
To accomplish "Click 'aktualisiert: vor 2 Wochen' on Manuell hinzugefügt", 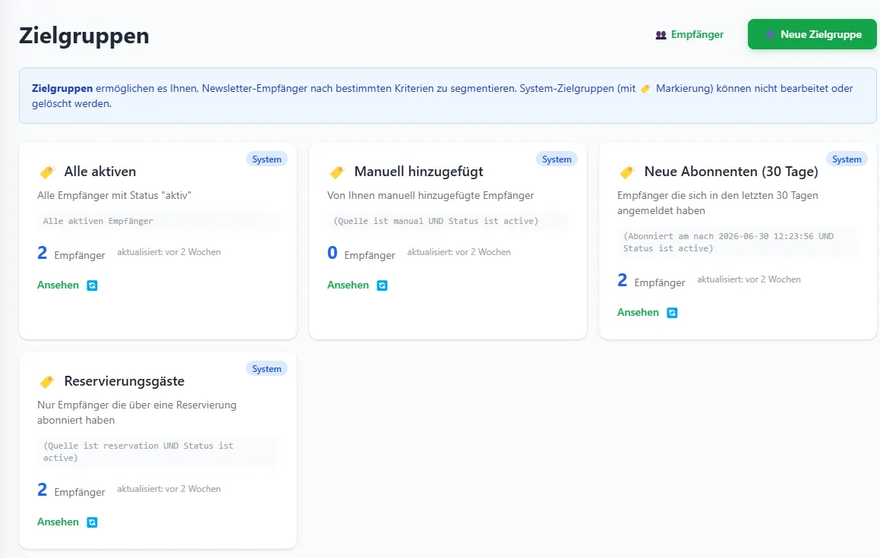I will [x=459, y=252].
